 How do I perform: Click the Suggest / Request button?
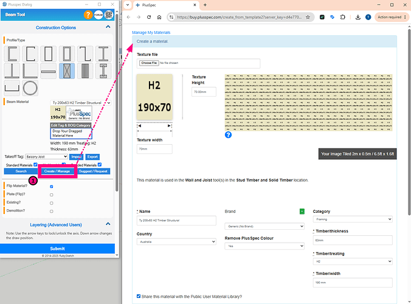point(93,171)
